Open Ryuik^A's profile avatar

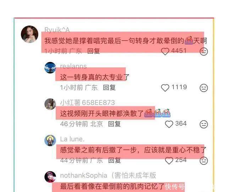point(29,34)
